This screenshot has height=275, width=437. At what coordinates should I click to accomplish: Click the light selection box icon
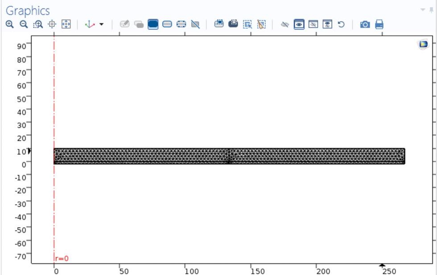pyautogui.click(x=219, y=24)
